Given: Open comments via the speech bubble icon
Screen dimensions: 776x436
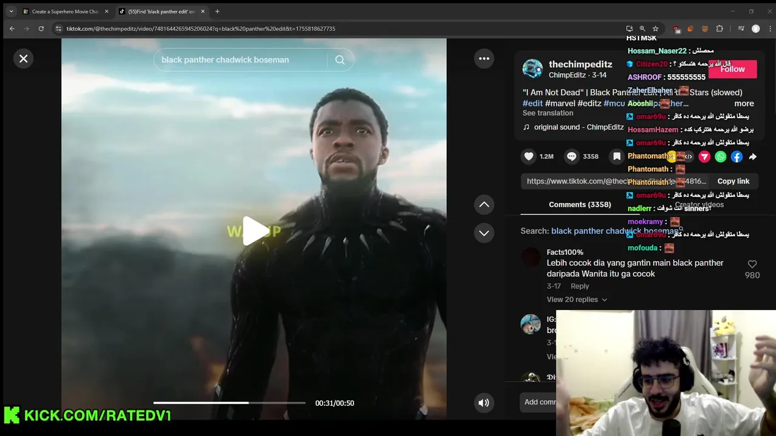Looking at the screenshot, I should pyautogui.click(x=572, y=156).
